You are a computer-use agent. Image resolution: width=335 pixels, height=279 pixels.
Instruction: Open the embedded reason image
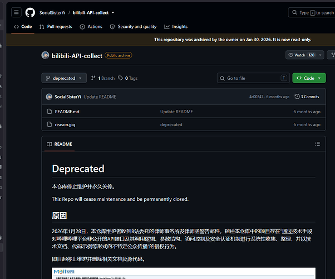184,273
